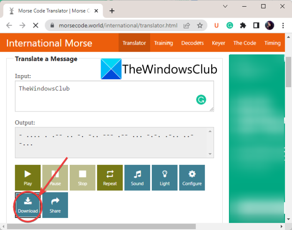The height and width of the screenshot is (230, 292).
Task: Stop loading the page
Action: coord(35,25)
